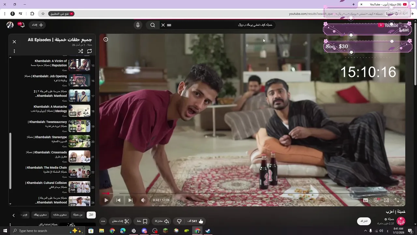This screenshot has height=235, width=417.
Task: Show video info card icon
Action: coord(106,39)
